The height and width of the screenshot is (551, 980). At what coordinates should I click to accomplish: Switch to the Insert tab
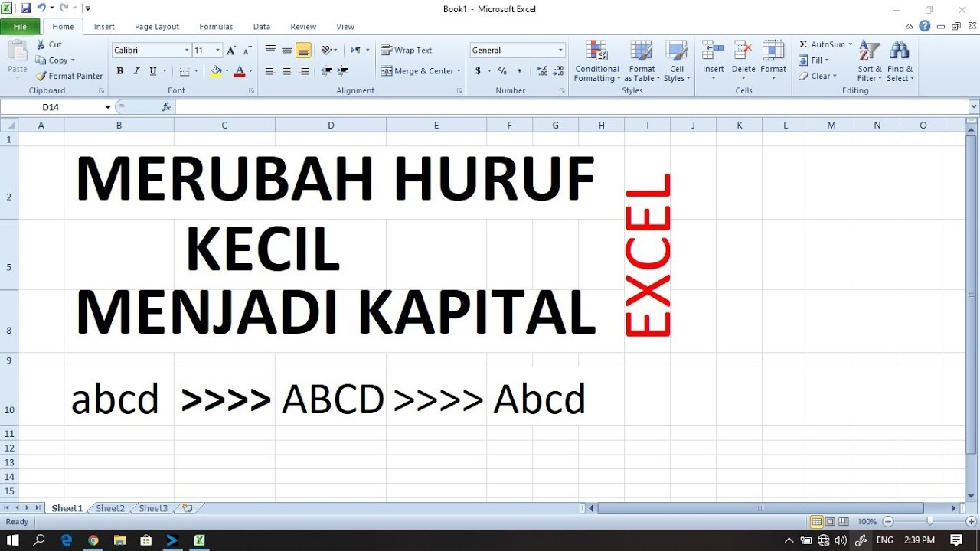point(104,27)
